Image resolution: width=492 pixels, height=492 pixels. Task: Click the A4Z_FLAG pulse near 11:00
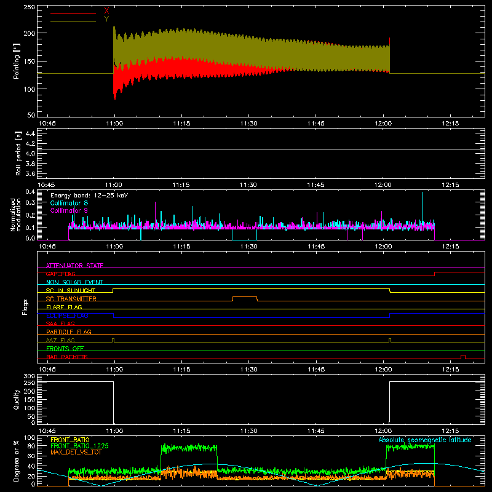click(x=113, y=340)
